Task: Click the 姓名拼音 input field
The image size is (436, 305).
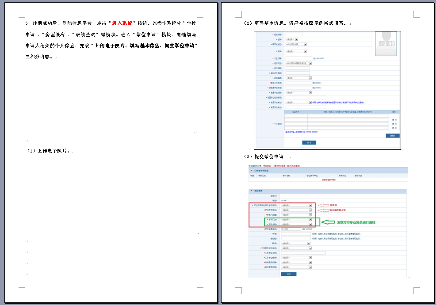Action: [x=294, y=34]
